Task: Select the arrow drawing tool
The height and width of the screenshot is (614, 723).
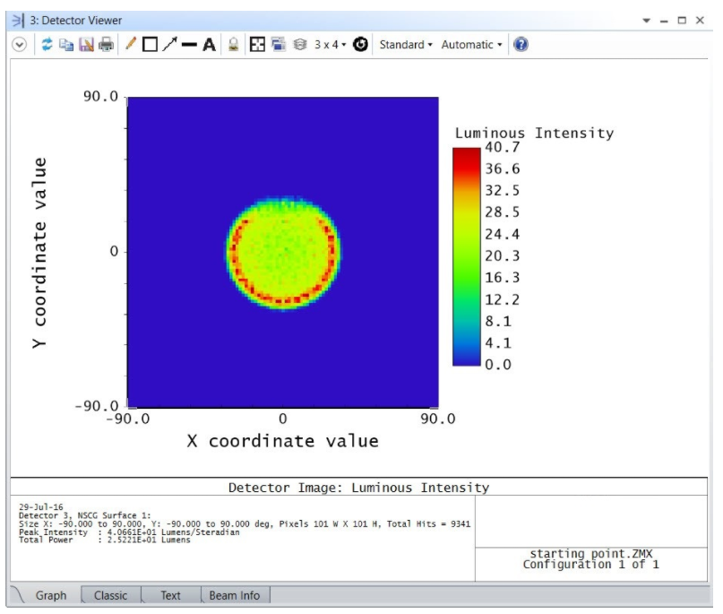Action: 169,45
